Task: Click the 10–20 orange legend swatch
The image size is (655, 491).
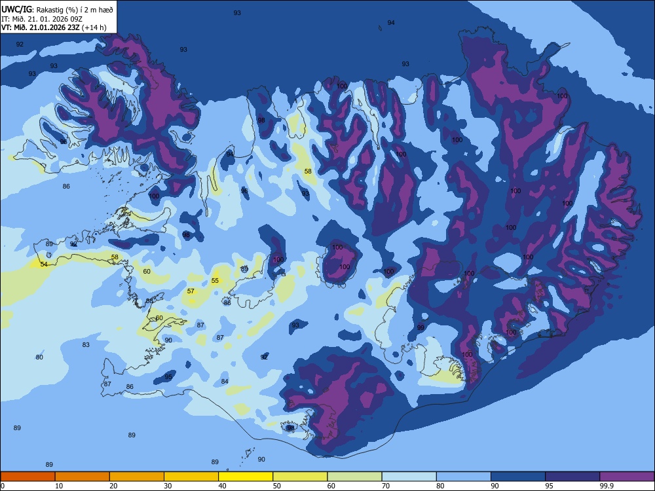Action: (x=83, y=477)
